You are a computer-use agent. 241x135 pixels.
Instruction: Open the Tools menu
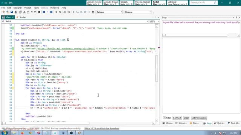click(x=36, y=7)
